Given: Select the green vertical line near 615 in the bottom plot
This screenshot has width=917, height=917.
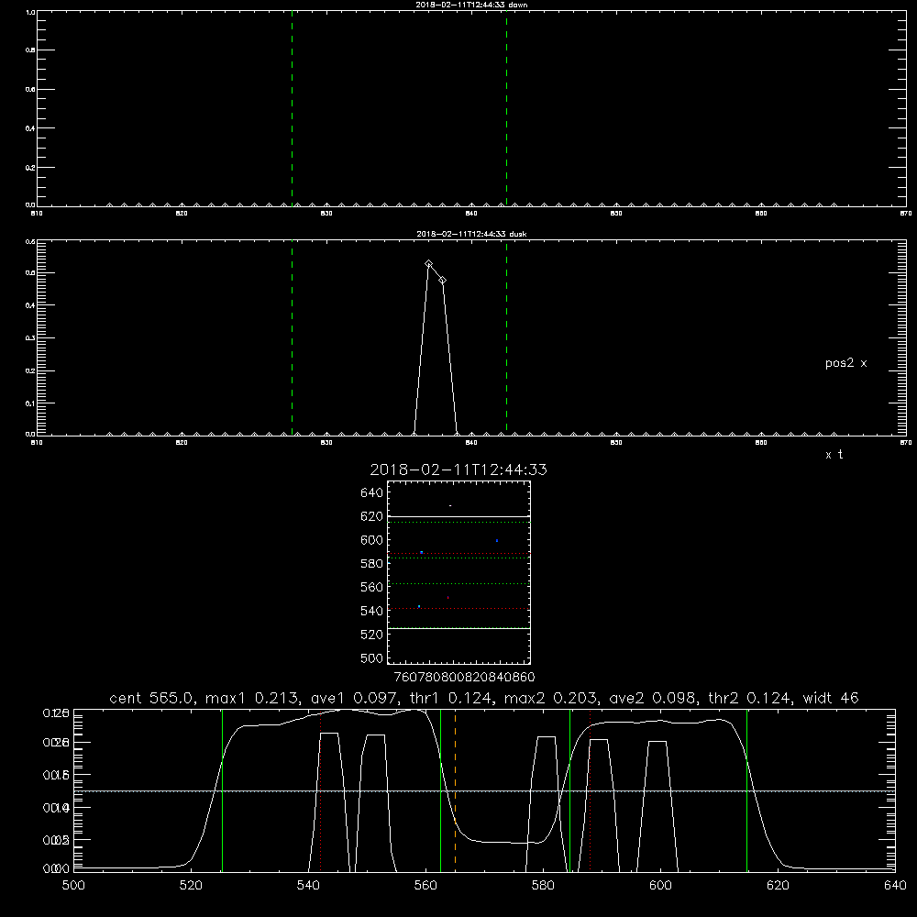Looking at the screenshot, I should tap(746, 790).
